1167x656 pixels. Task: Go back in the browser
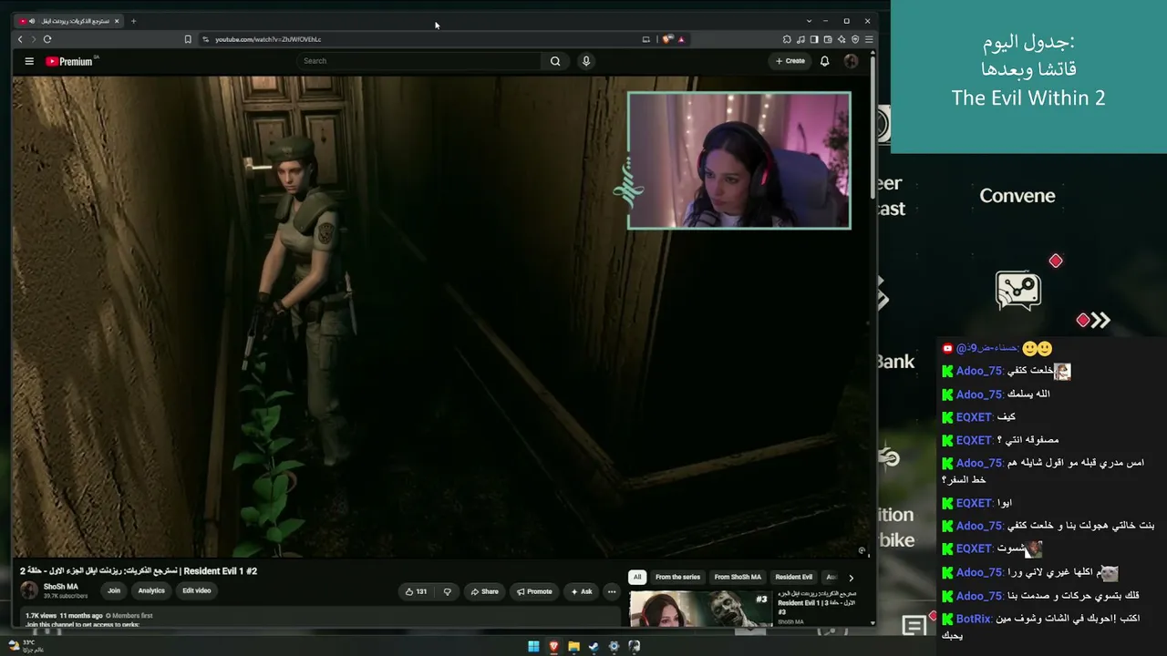point(20,39)
